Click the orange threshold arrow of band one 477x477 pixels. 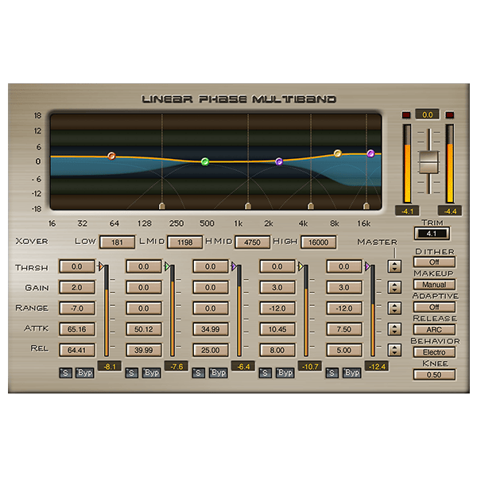(101, 267)
